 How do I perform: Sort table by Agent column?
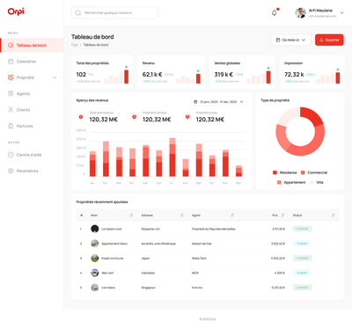(232, 216)
